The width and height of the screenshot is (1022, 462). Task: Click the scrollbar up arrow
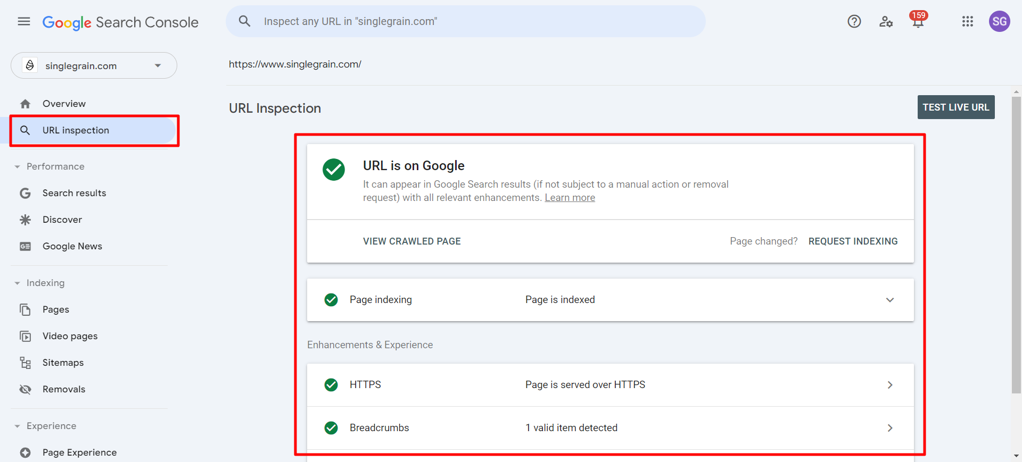pyautogui.click(x=1017, y=91)
